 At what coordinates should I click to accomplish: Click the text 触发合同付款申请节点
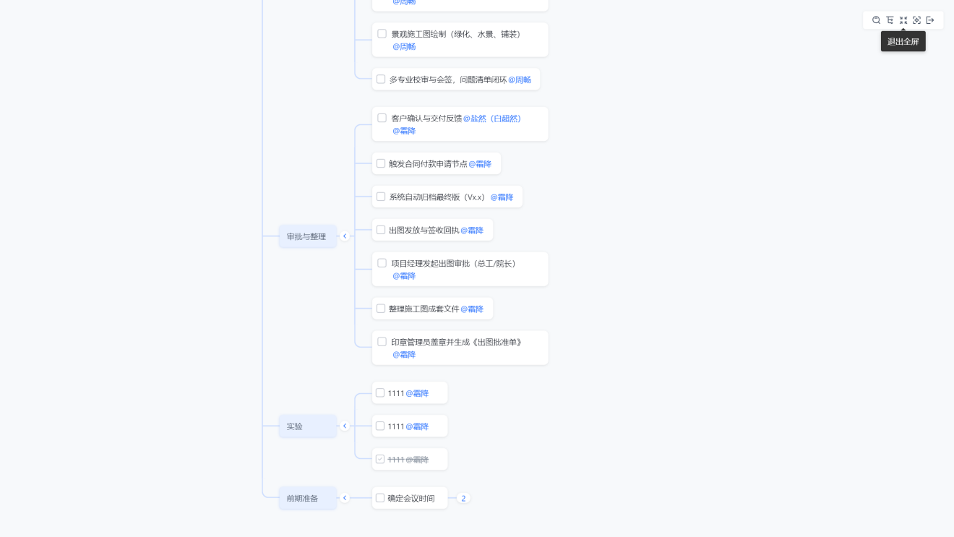point(428,164)
